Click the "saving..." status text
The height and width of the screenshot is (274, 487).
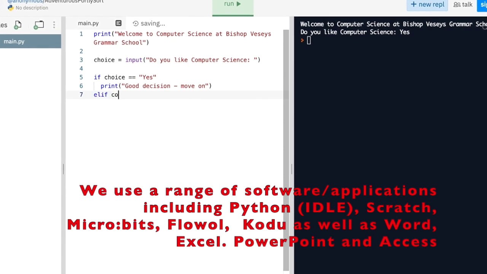point(153,24)
